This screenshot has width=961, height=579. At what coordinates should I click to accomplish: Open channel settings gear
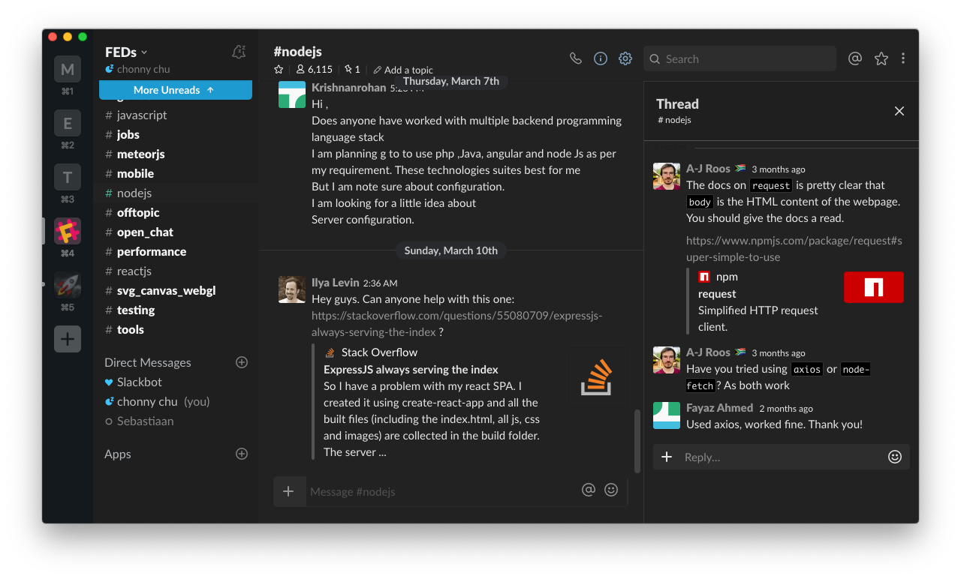tap(625, 58)
